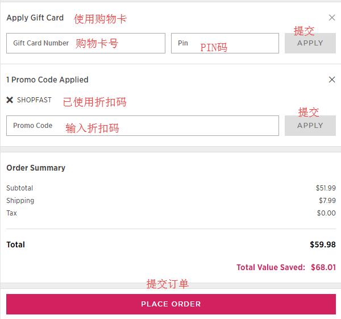Click the bold Total label
This screenshot has height=319, width=341.
point(15,245)
